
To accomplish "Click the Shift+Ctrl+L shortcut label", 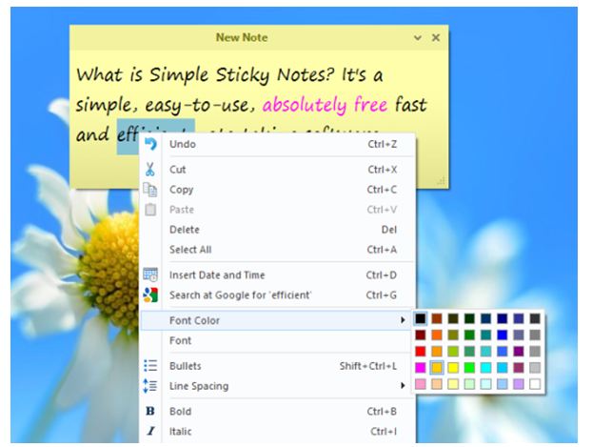I will [368, 366].
